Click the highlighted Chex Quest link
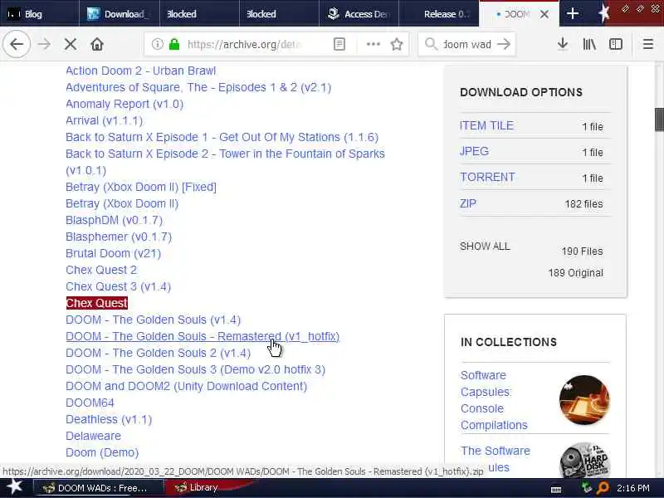This screenshot has height=498, width=664. [96, 303]
